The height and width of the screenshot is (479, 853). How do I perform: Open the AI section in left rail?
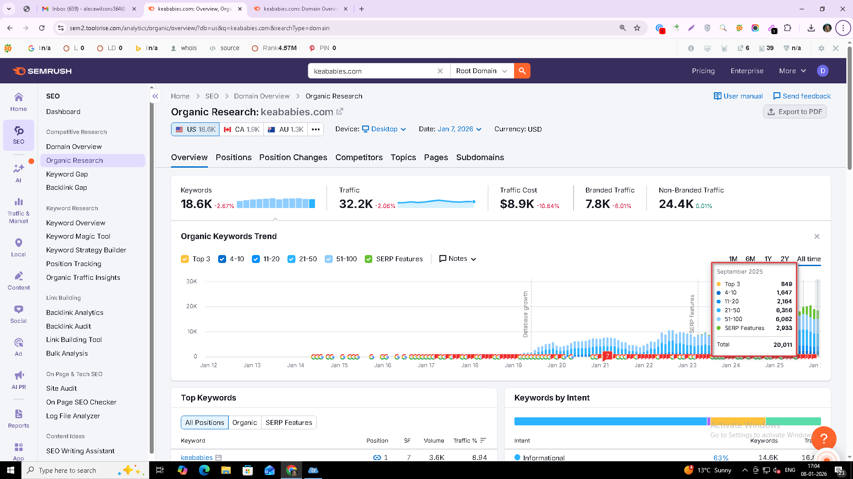pyautogui.click(x=19, y=173)
